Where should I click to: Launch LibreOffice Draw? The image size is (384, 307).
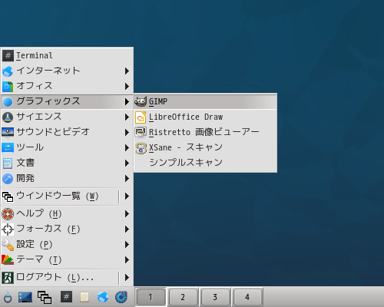pos(205,117)
